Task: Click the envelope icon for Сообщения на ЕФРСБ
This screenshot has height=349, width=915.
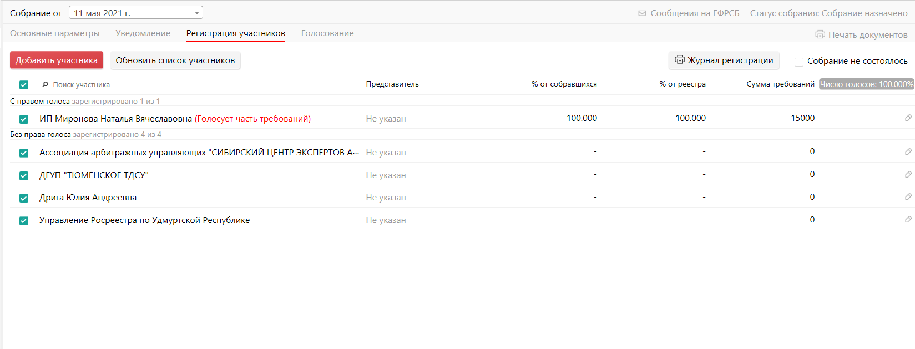Action: [x=642, y=13]
